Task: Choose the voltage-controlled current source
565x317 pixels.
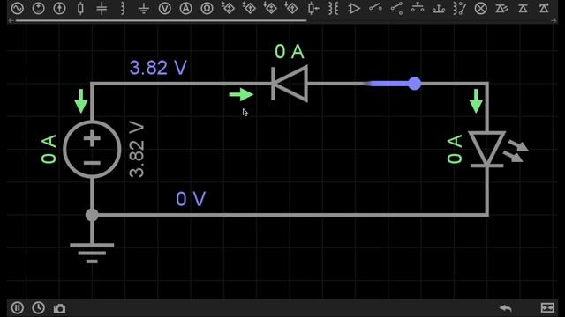Action: [249, 8]
